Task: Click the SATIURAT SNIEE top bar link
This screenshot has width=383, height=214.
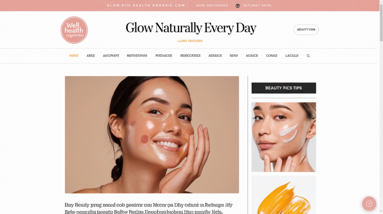Action: [257, 5]
